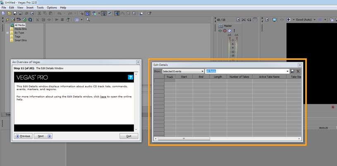Open Master automation settings gear

point(225,31)
